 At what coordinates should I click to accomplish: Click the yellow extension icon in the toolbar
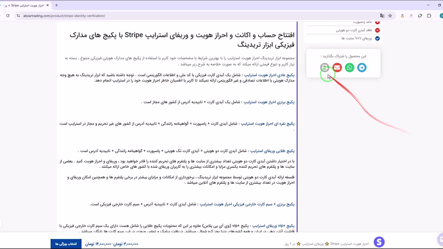coord(402,16)
